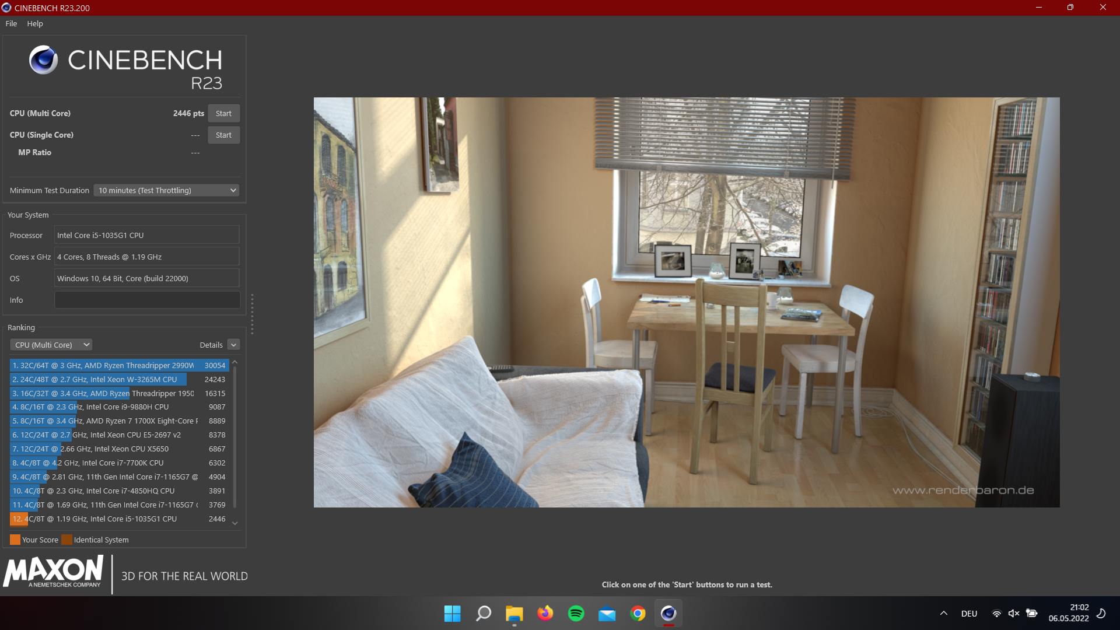
Task: Click the Info input field
Action: [x=147, y=300]
